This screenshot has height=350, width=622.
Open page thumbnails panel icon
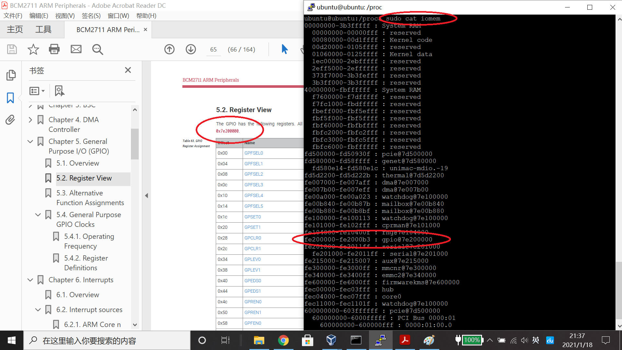tap(11, 75)
